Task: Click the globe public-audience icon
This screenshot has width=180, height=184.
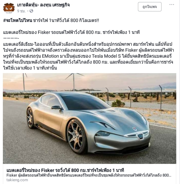Action: (31, 11)
